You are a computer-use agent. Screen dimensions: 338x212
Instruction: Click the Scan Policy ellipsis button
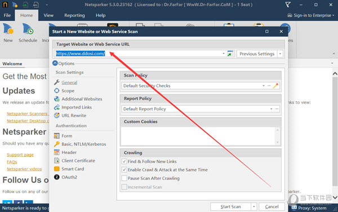pyautogui.click(x=269, y=85)
